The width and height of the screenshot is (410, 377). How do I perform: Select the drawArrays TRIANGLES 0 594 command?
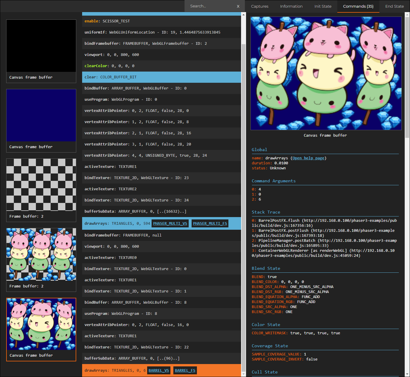click(118, 223)
